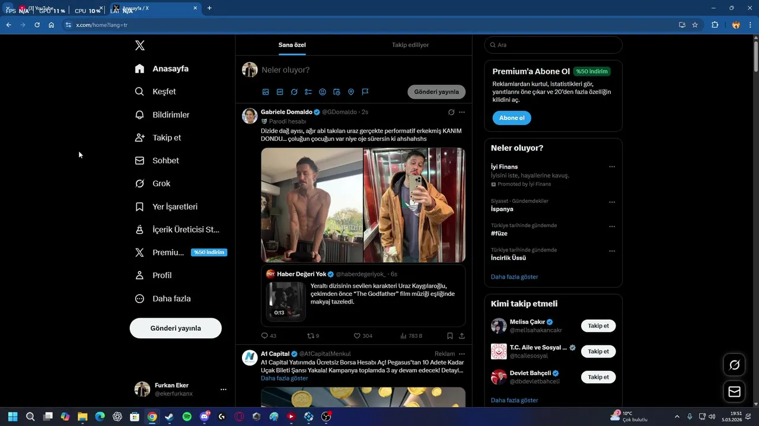This screenshot has height=426, width=759.
Task: Follow Devlet Bahçeli
Action: 598,377
